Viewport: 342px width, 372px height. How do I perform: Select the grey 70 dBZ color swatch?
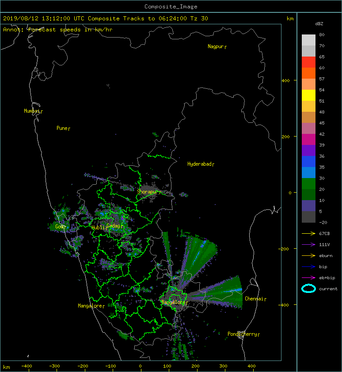(308, 51)
